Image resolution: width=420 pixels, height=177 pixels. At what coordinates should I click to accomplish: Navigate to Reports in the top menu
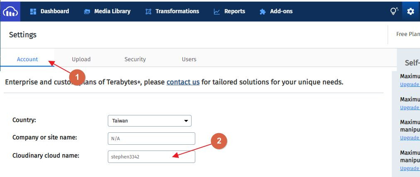(x=235, y=12)
